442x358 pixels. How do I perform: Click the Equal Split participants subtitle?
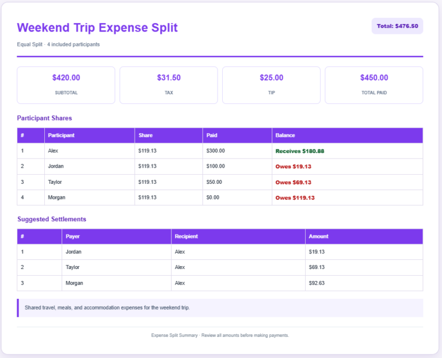coord(58,44)
